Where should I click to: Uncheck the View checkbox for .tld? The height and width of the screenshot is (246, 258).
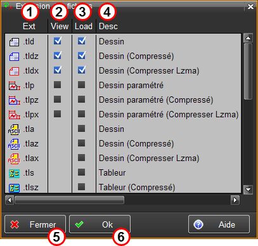tap(58, 41)
